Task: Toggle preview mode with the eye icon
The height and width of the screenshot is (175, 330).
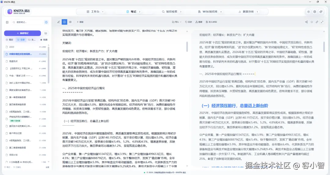Action: tap(70, 22)
